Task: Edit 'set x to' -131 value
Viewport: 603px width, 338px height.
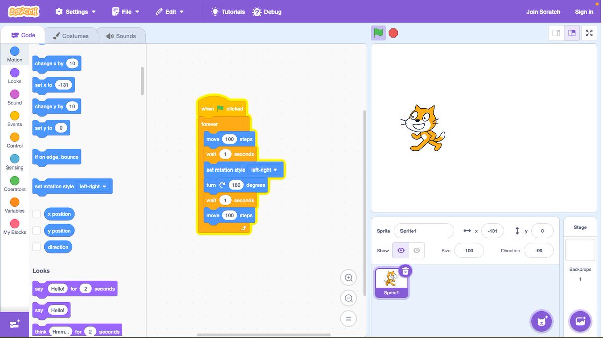Action: tap(63, 85)
